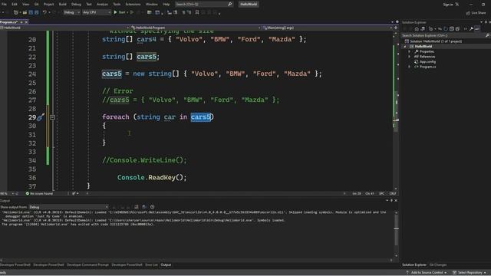Open the File menu

pos(4,4)
